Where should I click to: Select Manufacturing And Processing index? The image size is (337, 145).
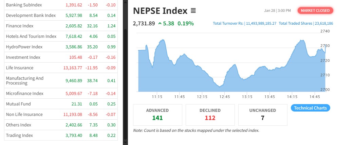tap(25, 80)
